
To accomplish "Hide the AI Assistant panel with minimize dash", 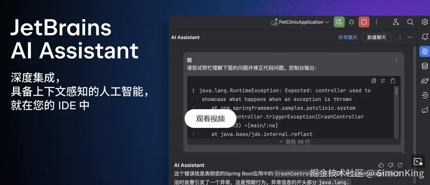I will [x=410, y=37].
